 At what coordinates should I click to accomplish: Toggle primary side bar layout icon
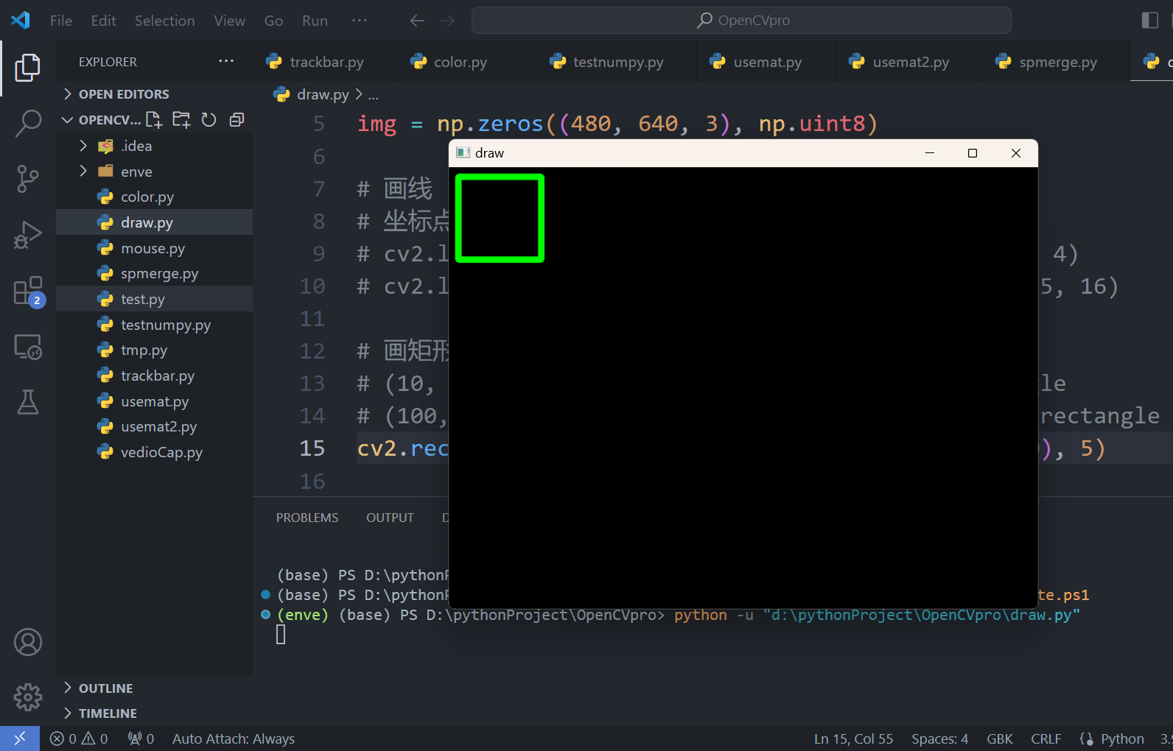click(x=1149, y=21)
